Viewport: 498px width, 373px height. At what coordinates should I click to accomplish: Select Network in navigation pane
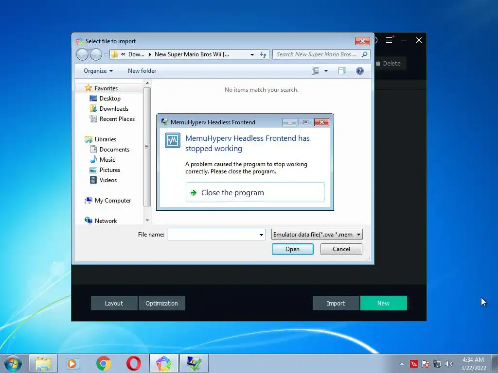coord(106,221)
